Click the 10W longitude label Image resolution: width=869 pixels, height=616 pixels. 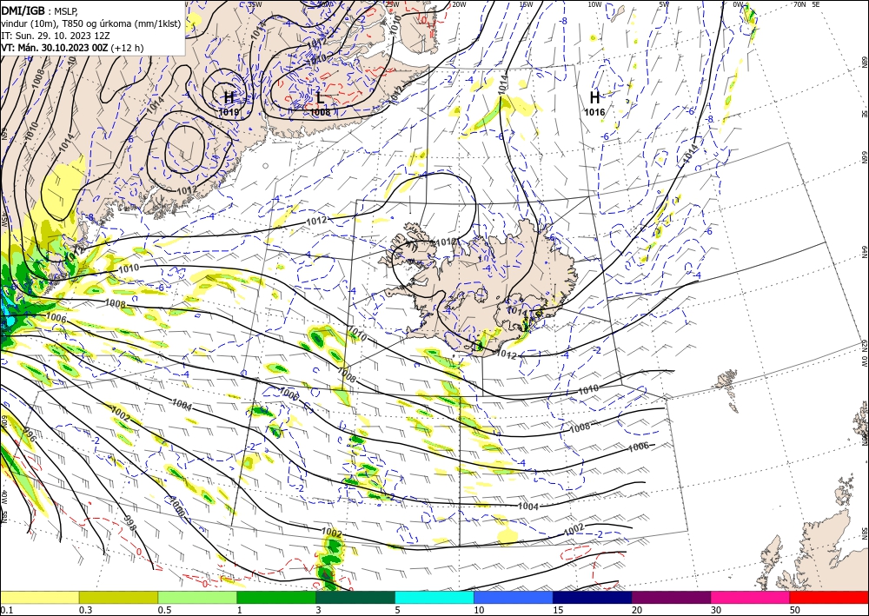[594, 4]
